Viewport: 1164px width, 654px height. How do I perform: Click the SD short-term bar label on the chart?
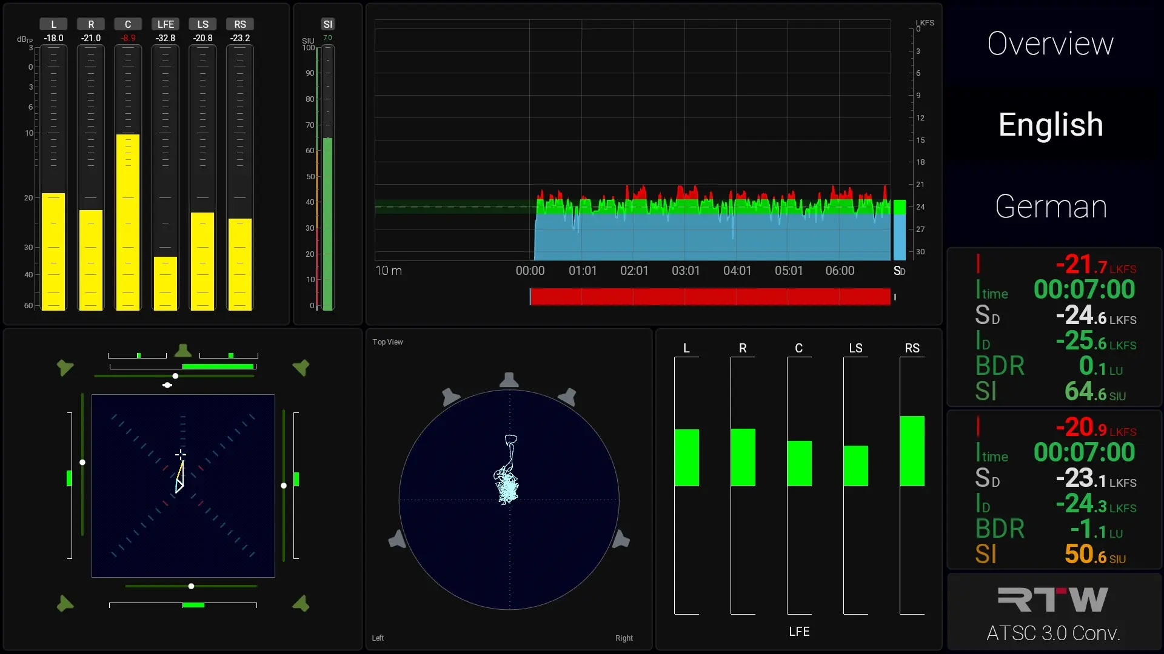(x=899, y=271)
